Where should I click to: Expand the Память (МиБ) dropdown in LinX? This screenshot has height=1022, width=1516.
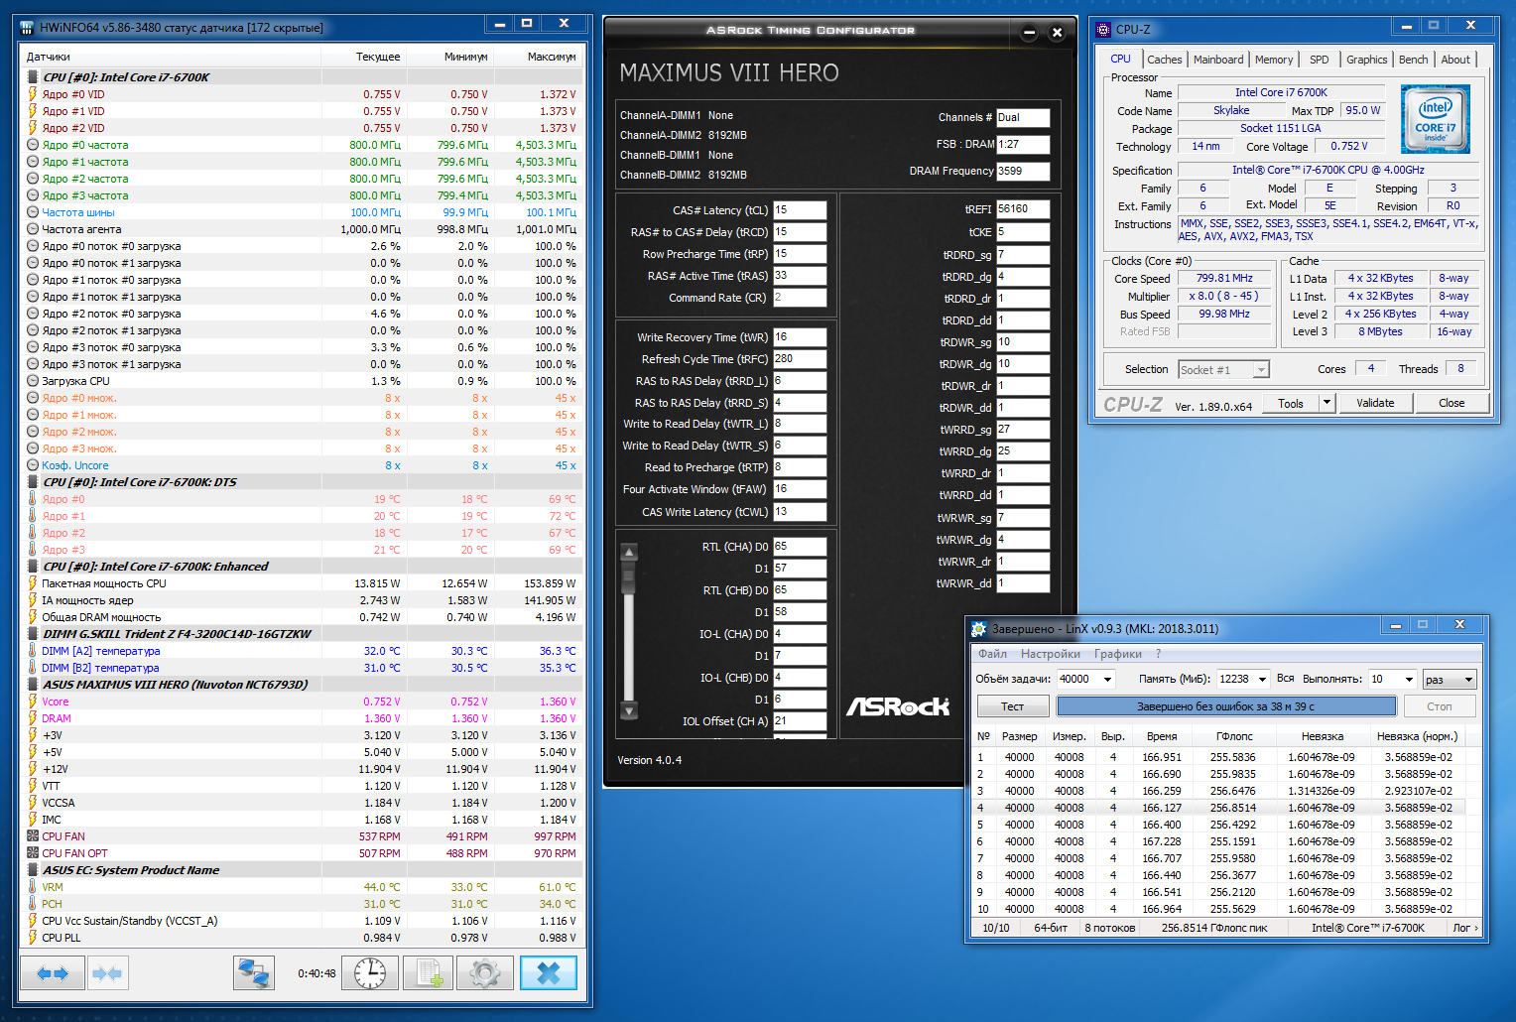[x=1262, y=680]
